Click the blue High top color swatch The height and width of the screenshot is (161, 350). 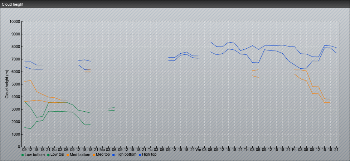[140, 155]
